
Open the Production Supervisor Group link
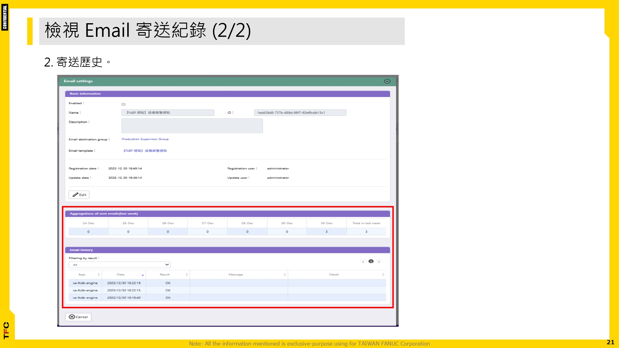pyautogui.click(x=145, y=139)
